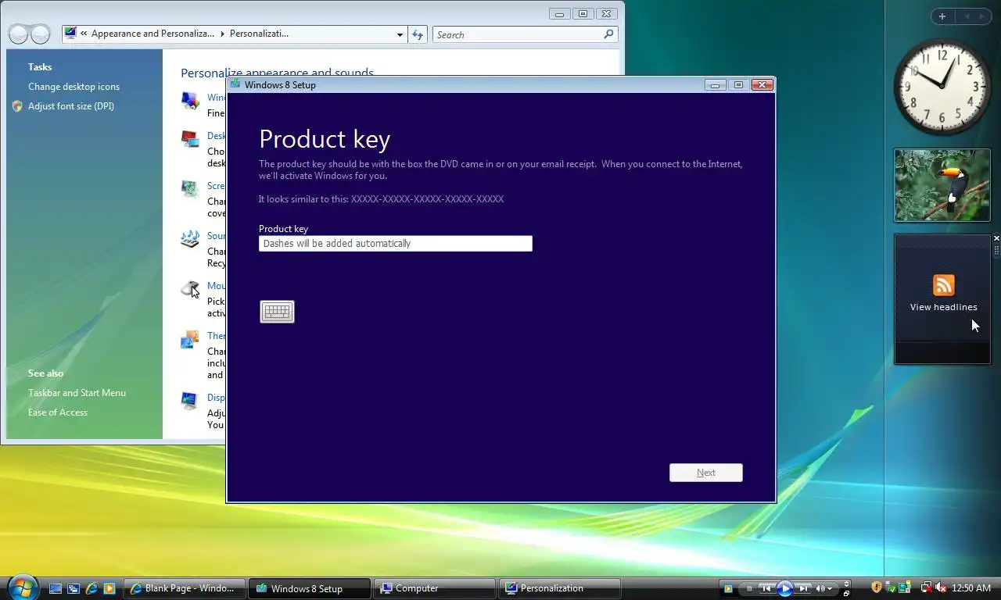Open Change desktop icons task
This screenshot has width=1001, height=600.
[x=74, y=87]
